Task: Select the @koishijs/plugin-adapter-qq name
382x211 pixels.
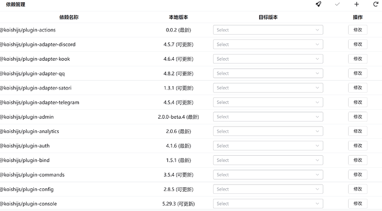Action: point(32,73)
